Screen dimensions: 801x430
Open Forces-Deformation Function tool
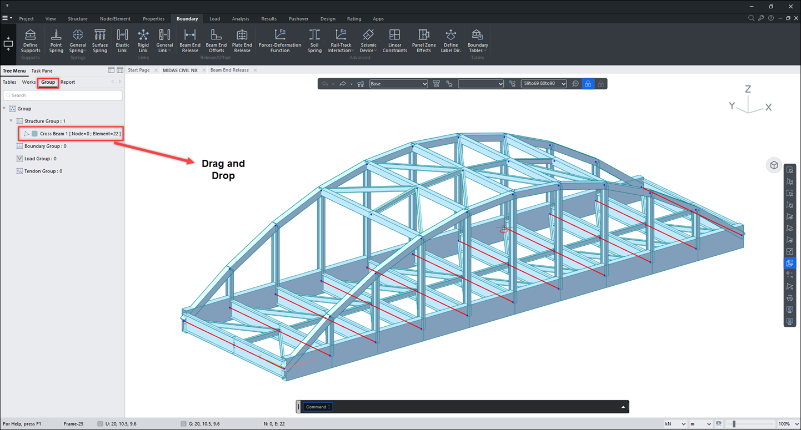pos(280,41)
